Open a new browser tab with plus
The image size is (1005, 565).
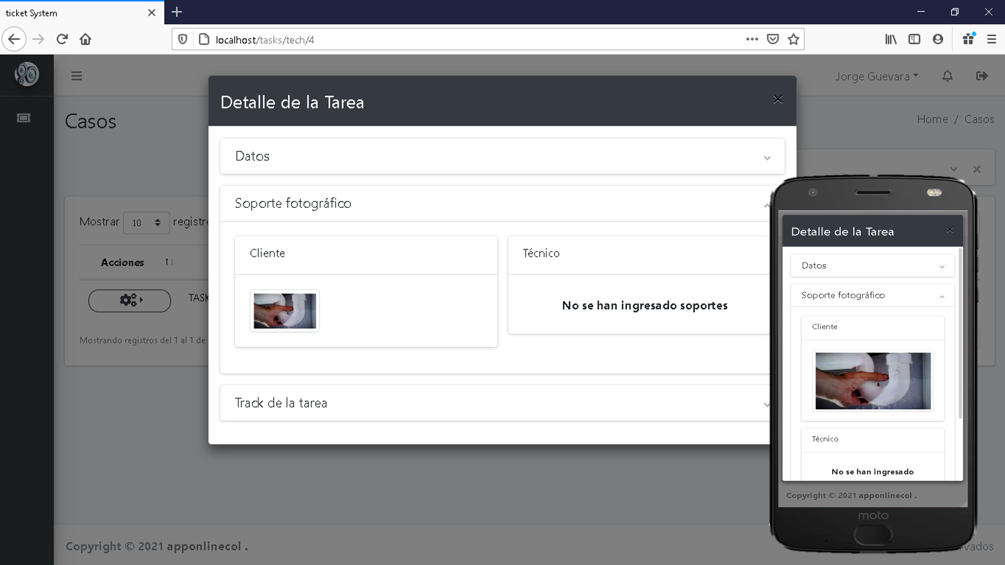click(x=177, y=12)
